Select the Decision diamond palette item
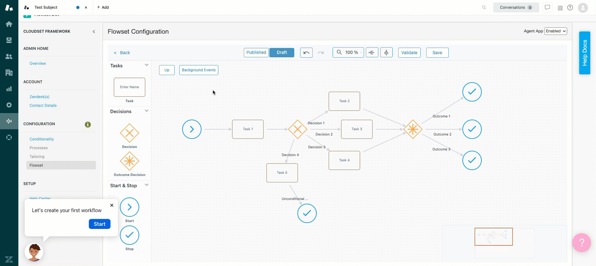The width and height of the screenshot is (596, 266). coord(130,133)
